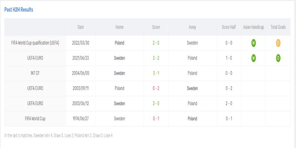Click the 0 - 2 score from 2003/09/11
296x148 pixels.
coord(156,88)
